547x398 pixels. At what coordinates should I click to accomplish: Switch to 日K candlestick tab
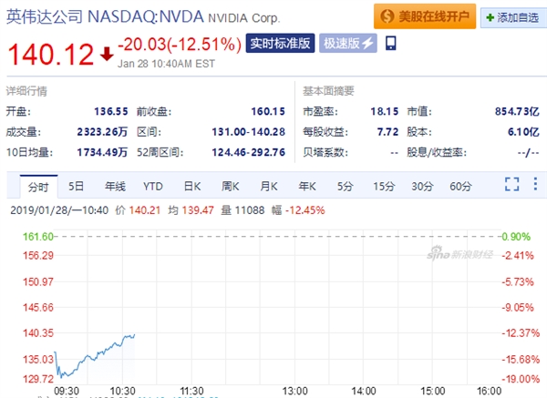click(x=191, y=187)
